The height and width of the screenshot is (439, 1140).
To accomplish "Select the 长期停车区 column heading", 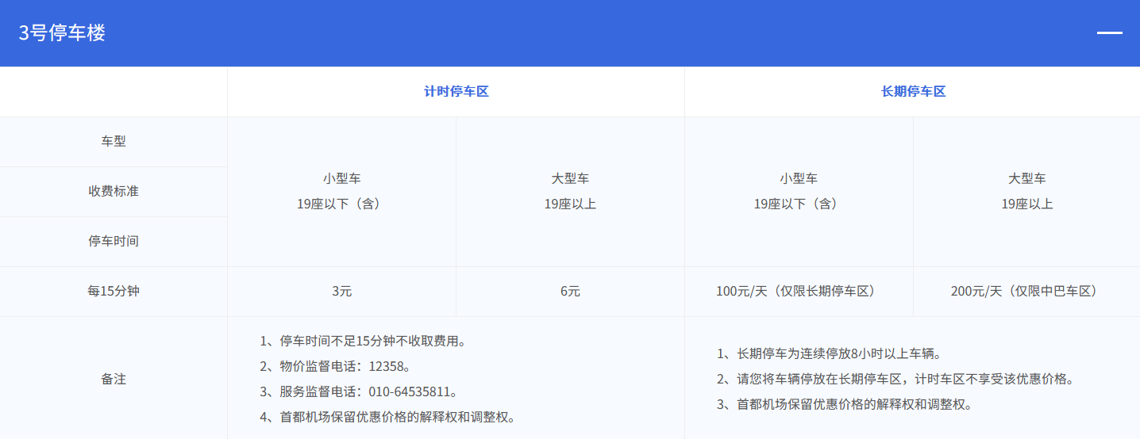I will [913, 91].
